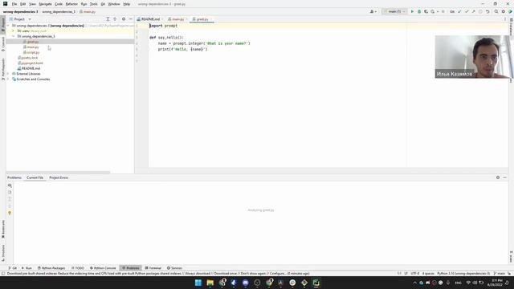Screen dimensions: 514x289
Task: Rollback changes with the undo arrow icon
Action: [x=487, y=11]
